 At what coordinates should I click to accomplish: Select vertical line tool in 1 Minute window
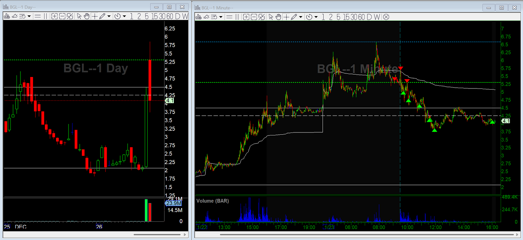tap(237, 16)
